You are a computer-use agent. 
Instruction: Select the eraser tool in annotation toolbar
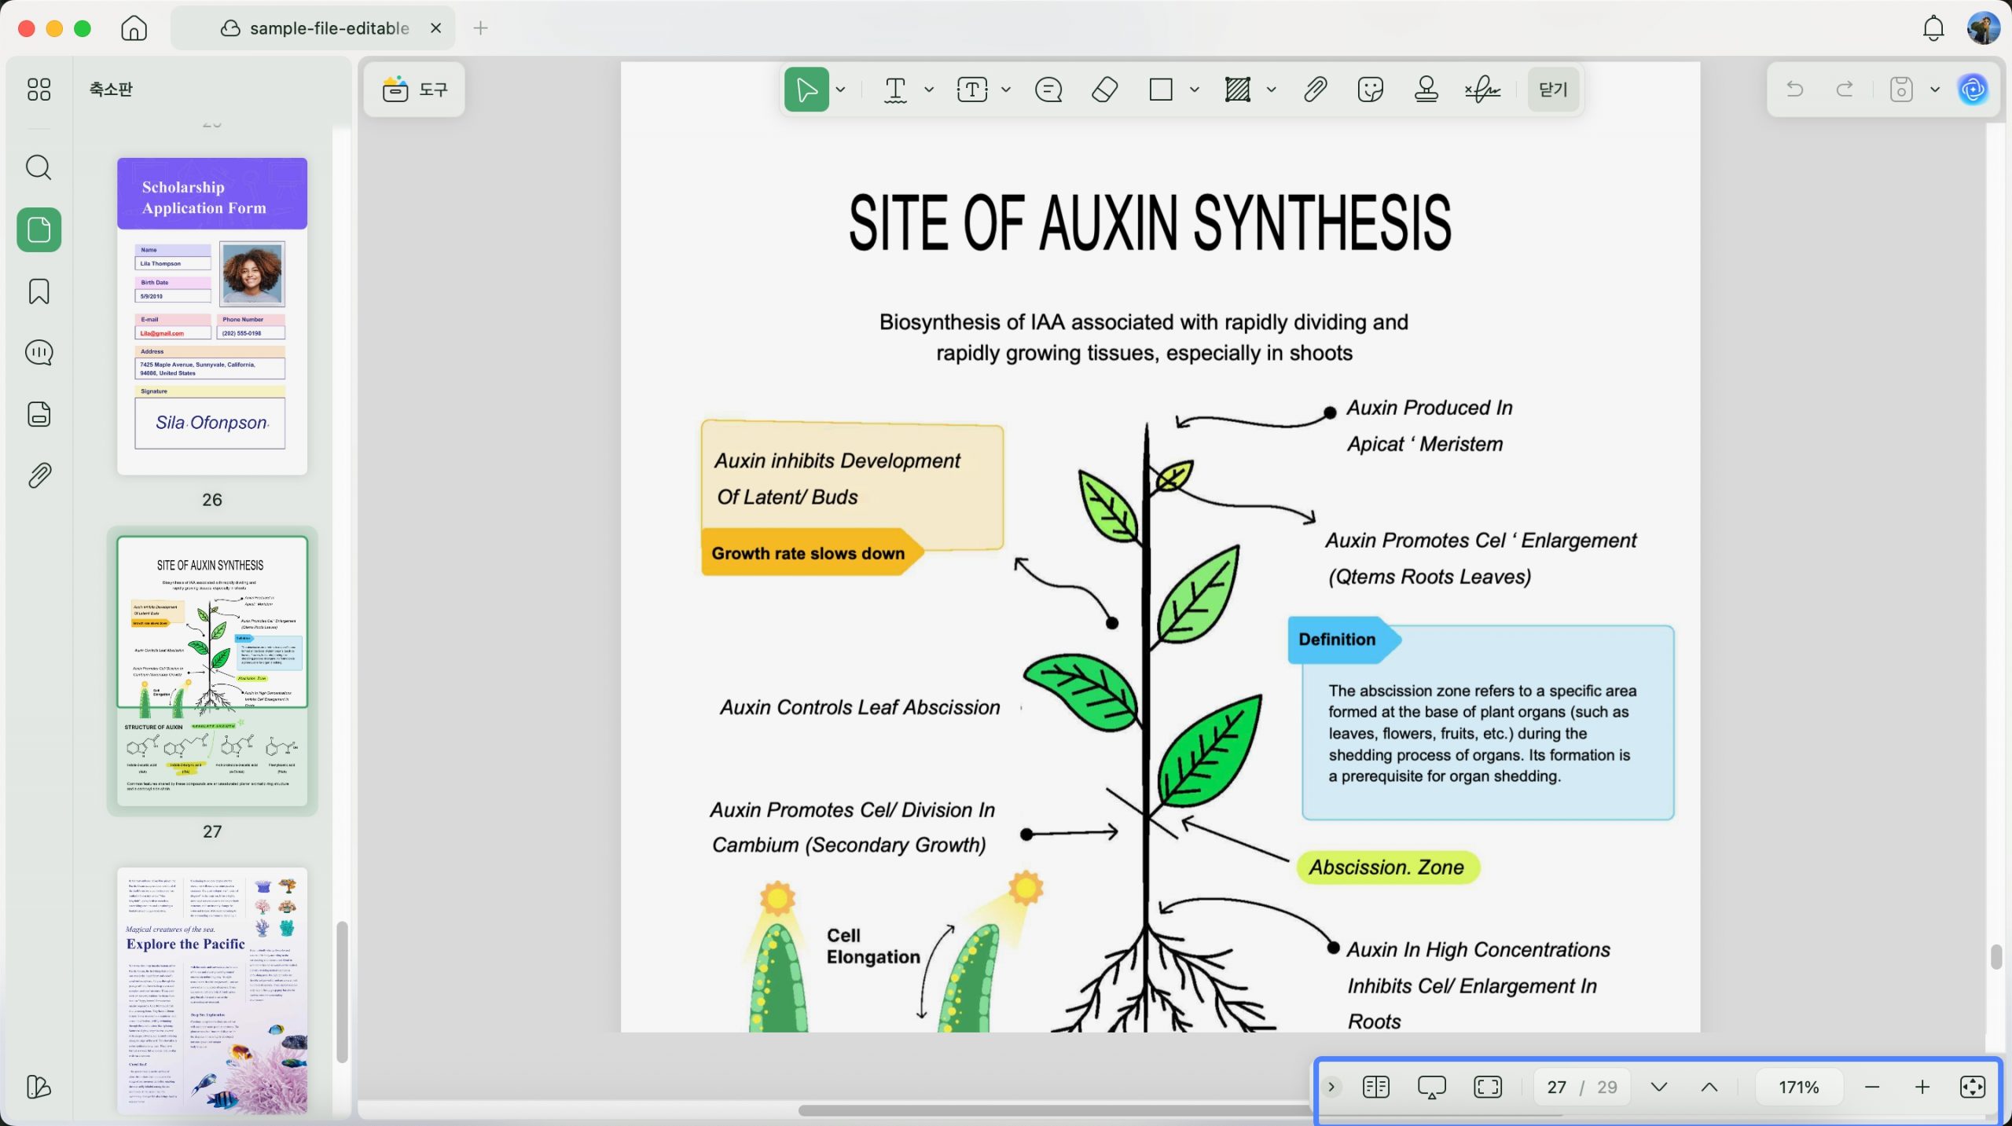tap(1104, 90)
